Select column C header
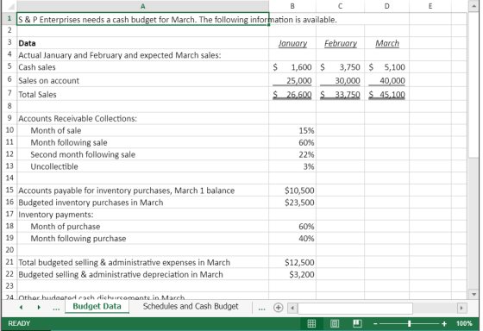 pos(340,6)
